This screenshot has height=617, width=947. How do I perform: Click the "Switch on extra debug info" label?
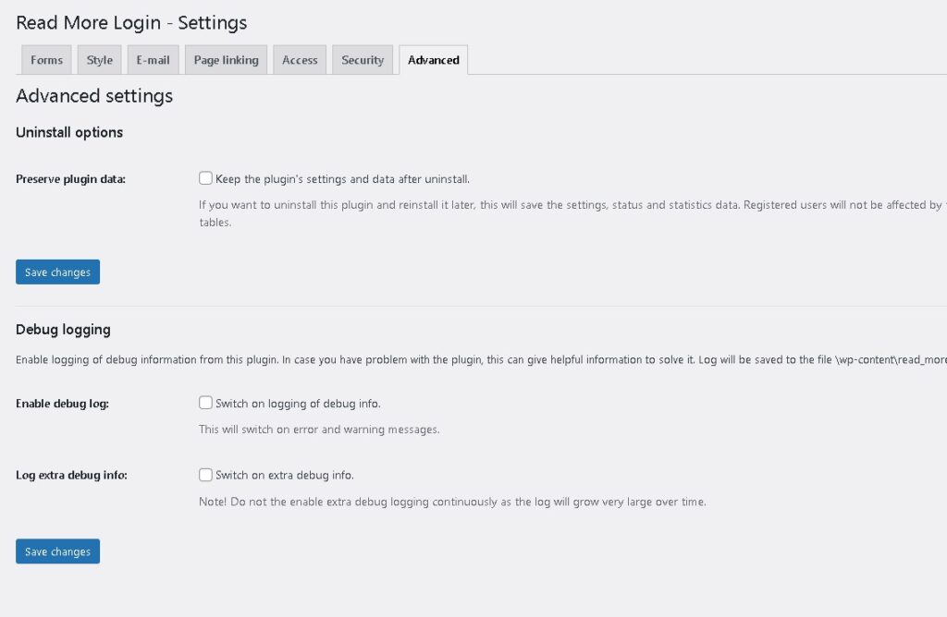coord(285,476)
